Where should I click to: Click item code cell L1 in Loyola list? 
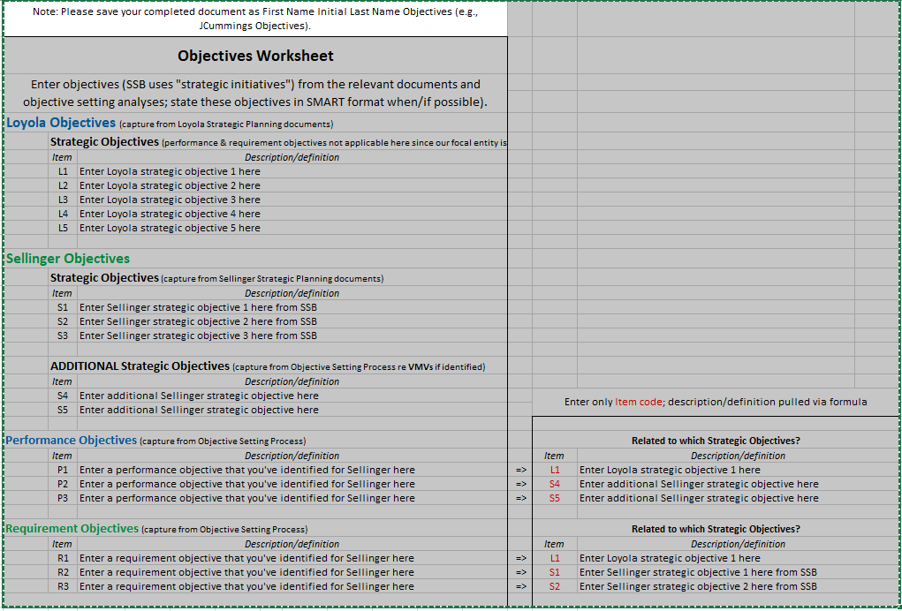(63, 171)
